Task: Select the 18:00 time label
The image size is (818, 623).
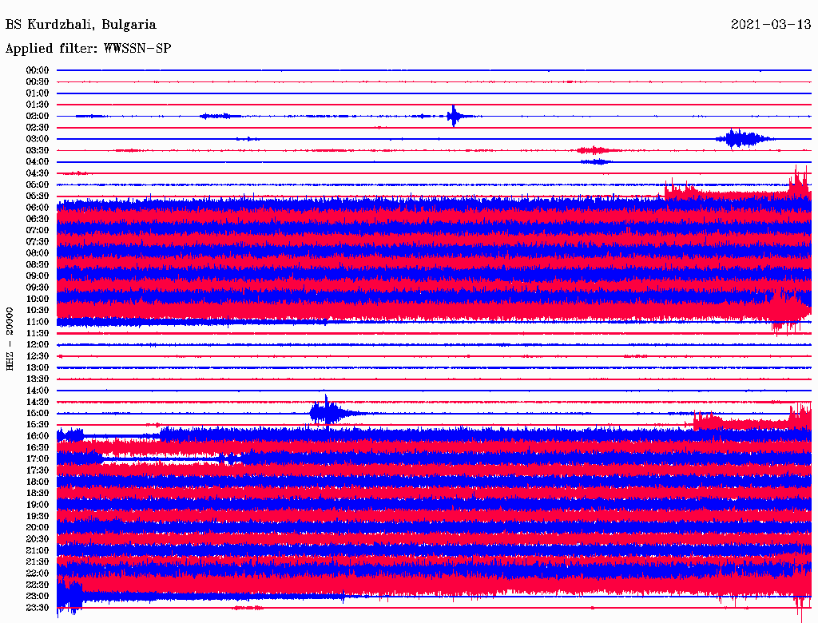Action: pyautogui.click(x=38, y=482)
